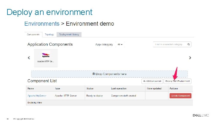
Task: Click the Environments breadcrumb link
Action: [x=42, y=24]
